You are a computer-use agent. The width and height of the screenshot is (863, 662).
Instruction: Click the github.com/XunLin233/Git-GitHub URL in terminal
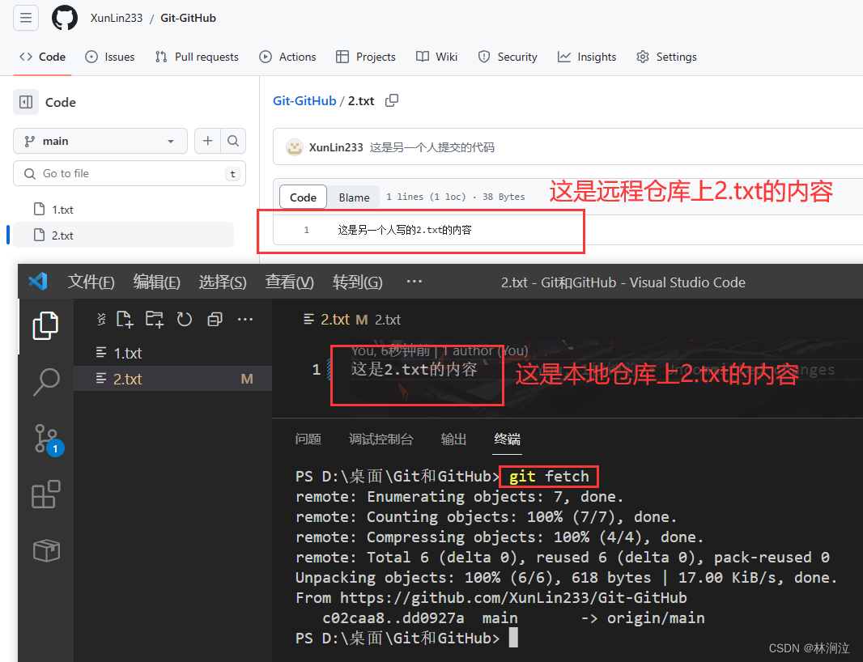click(513, 598)
